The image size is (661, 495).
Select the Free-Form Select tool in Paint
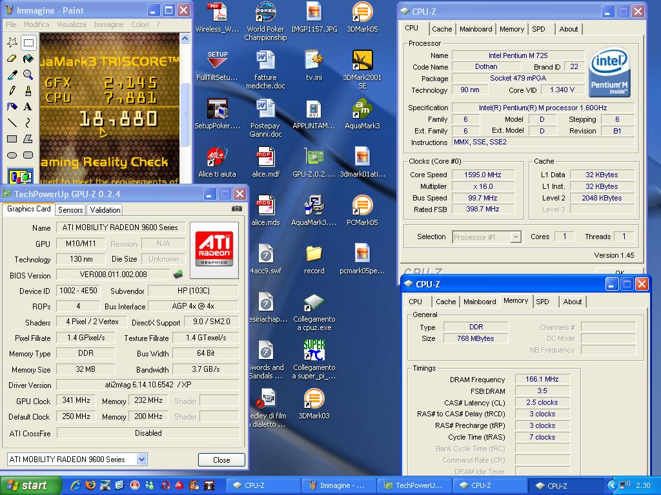coord(12,43)
